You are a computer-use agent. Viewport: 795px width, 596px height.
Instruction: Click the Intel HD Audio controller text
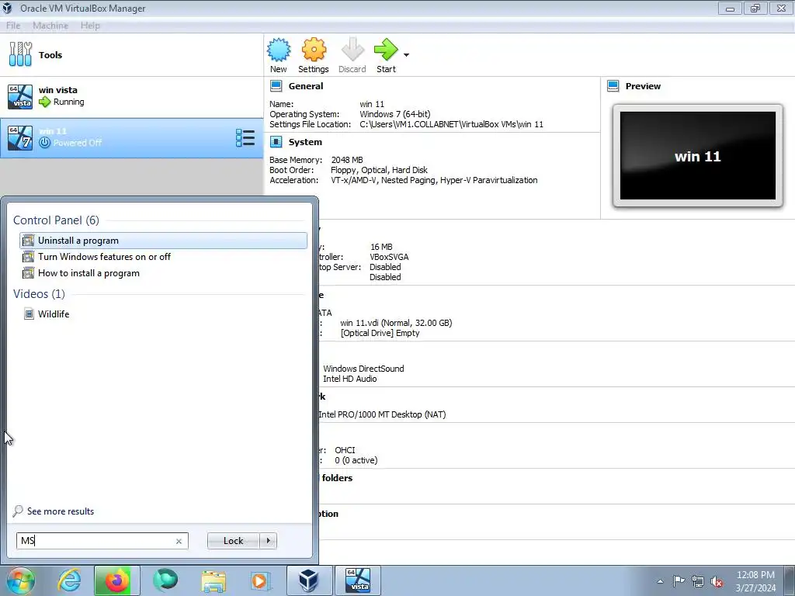(350, 379)
